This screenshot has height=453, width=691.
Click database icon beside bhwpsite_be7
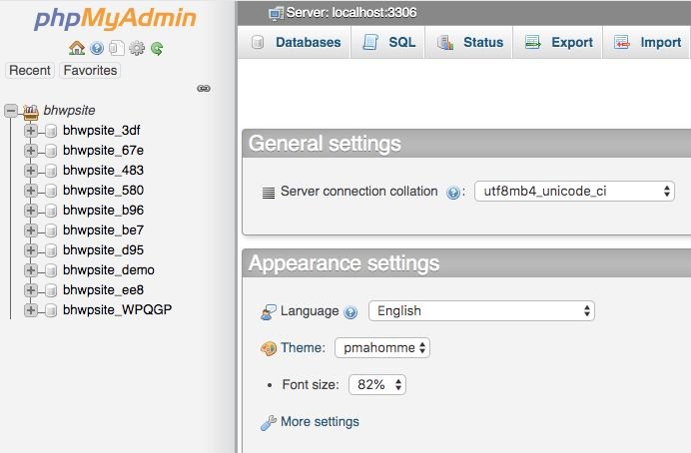point(51,230)
